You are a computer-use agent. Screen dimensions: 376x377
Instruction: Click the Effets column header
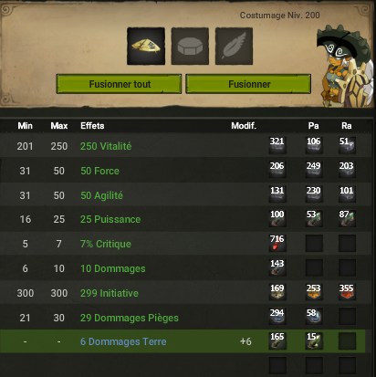pos(92,126)
